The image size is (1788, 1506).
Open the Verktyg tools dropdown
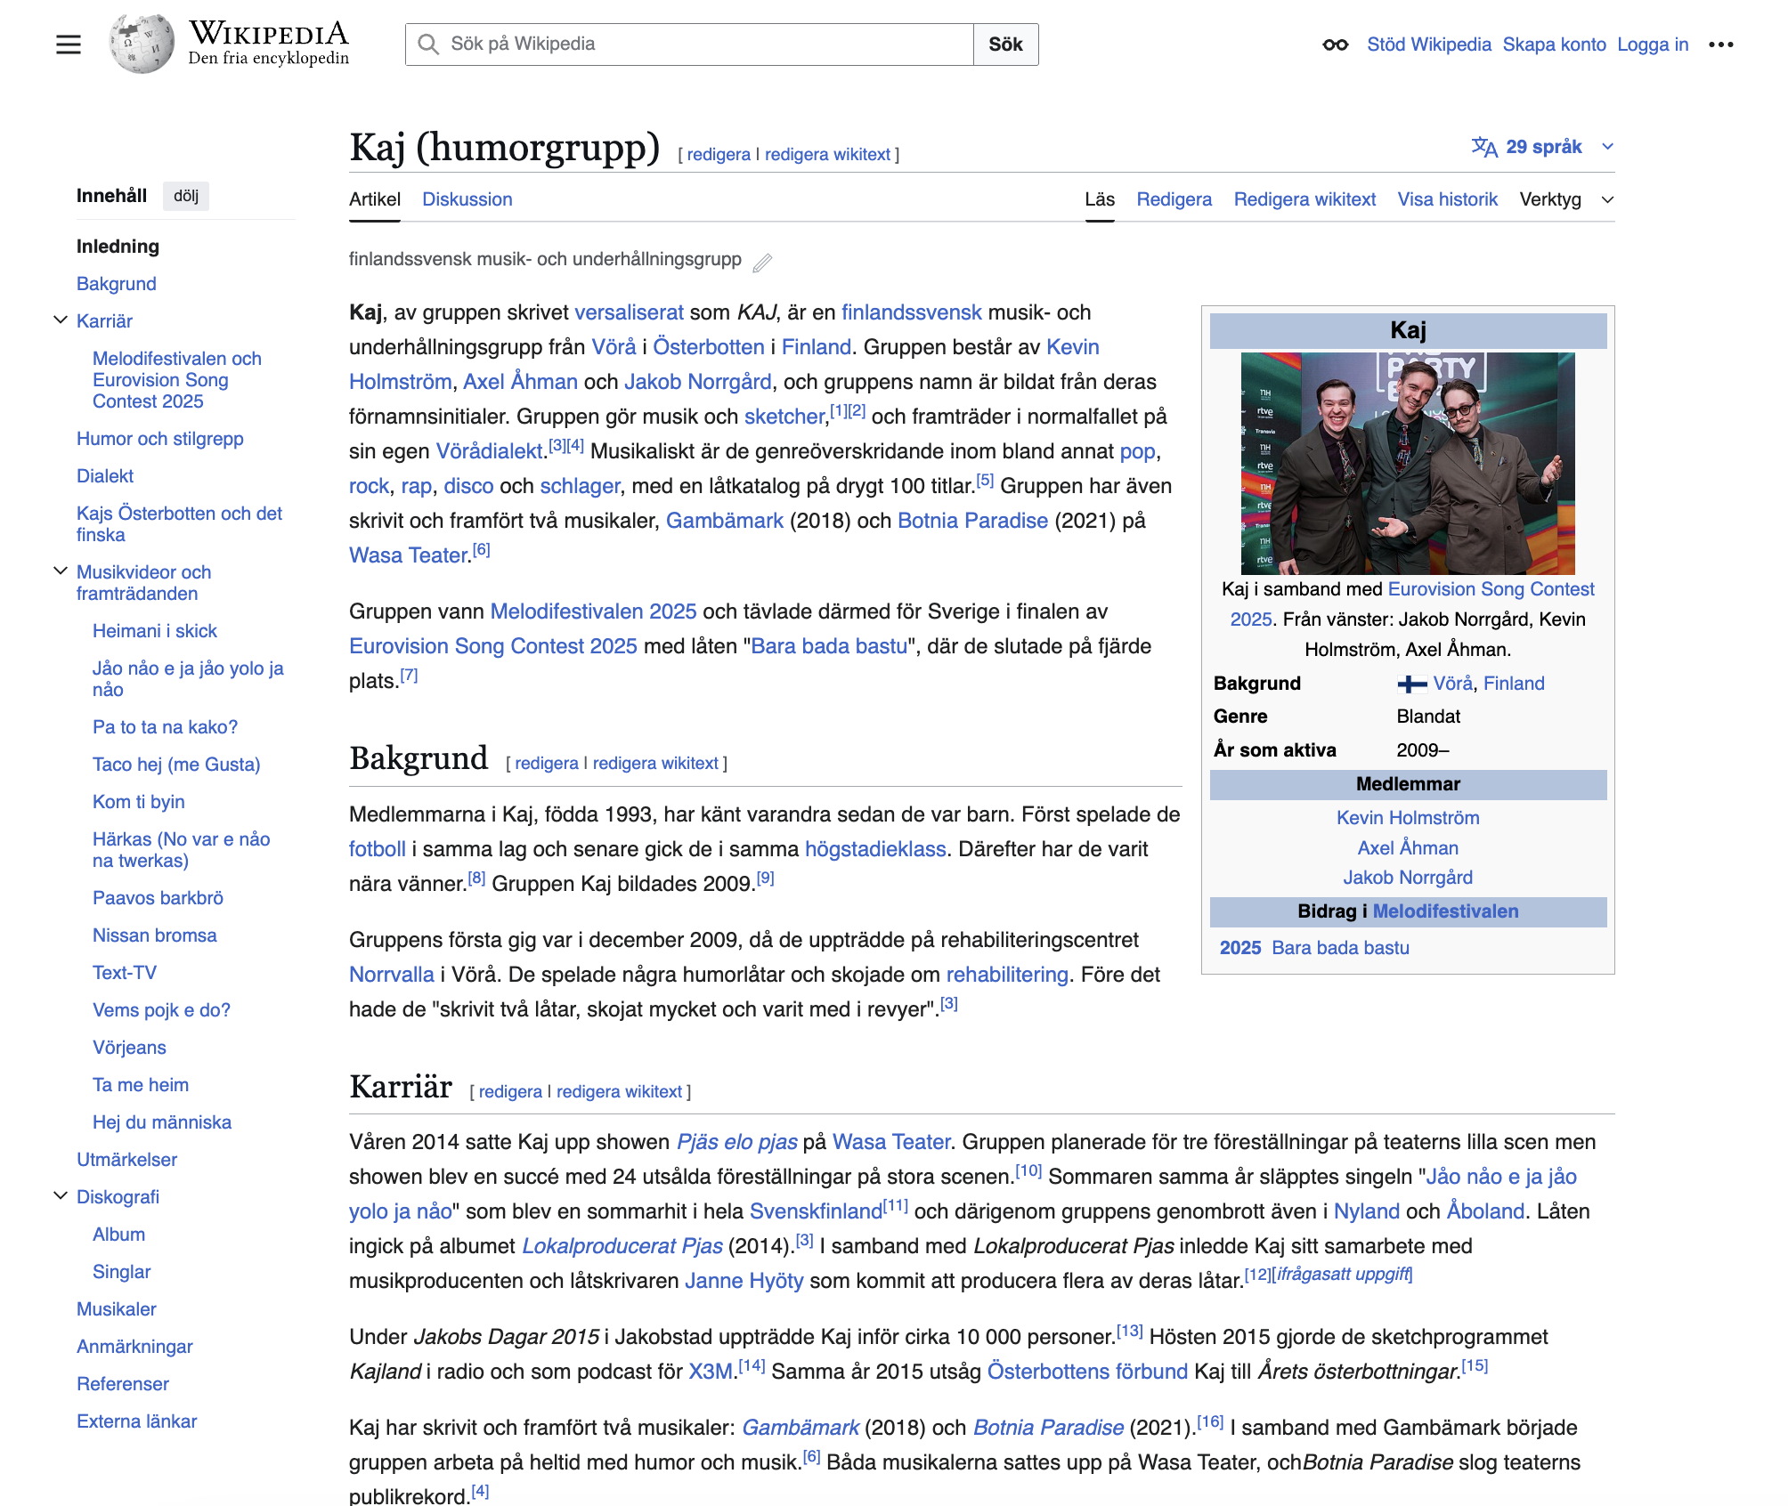(x=1565, y=199)
